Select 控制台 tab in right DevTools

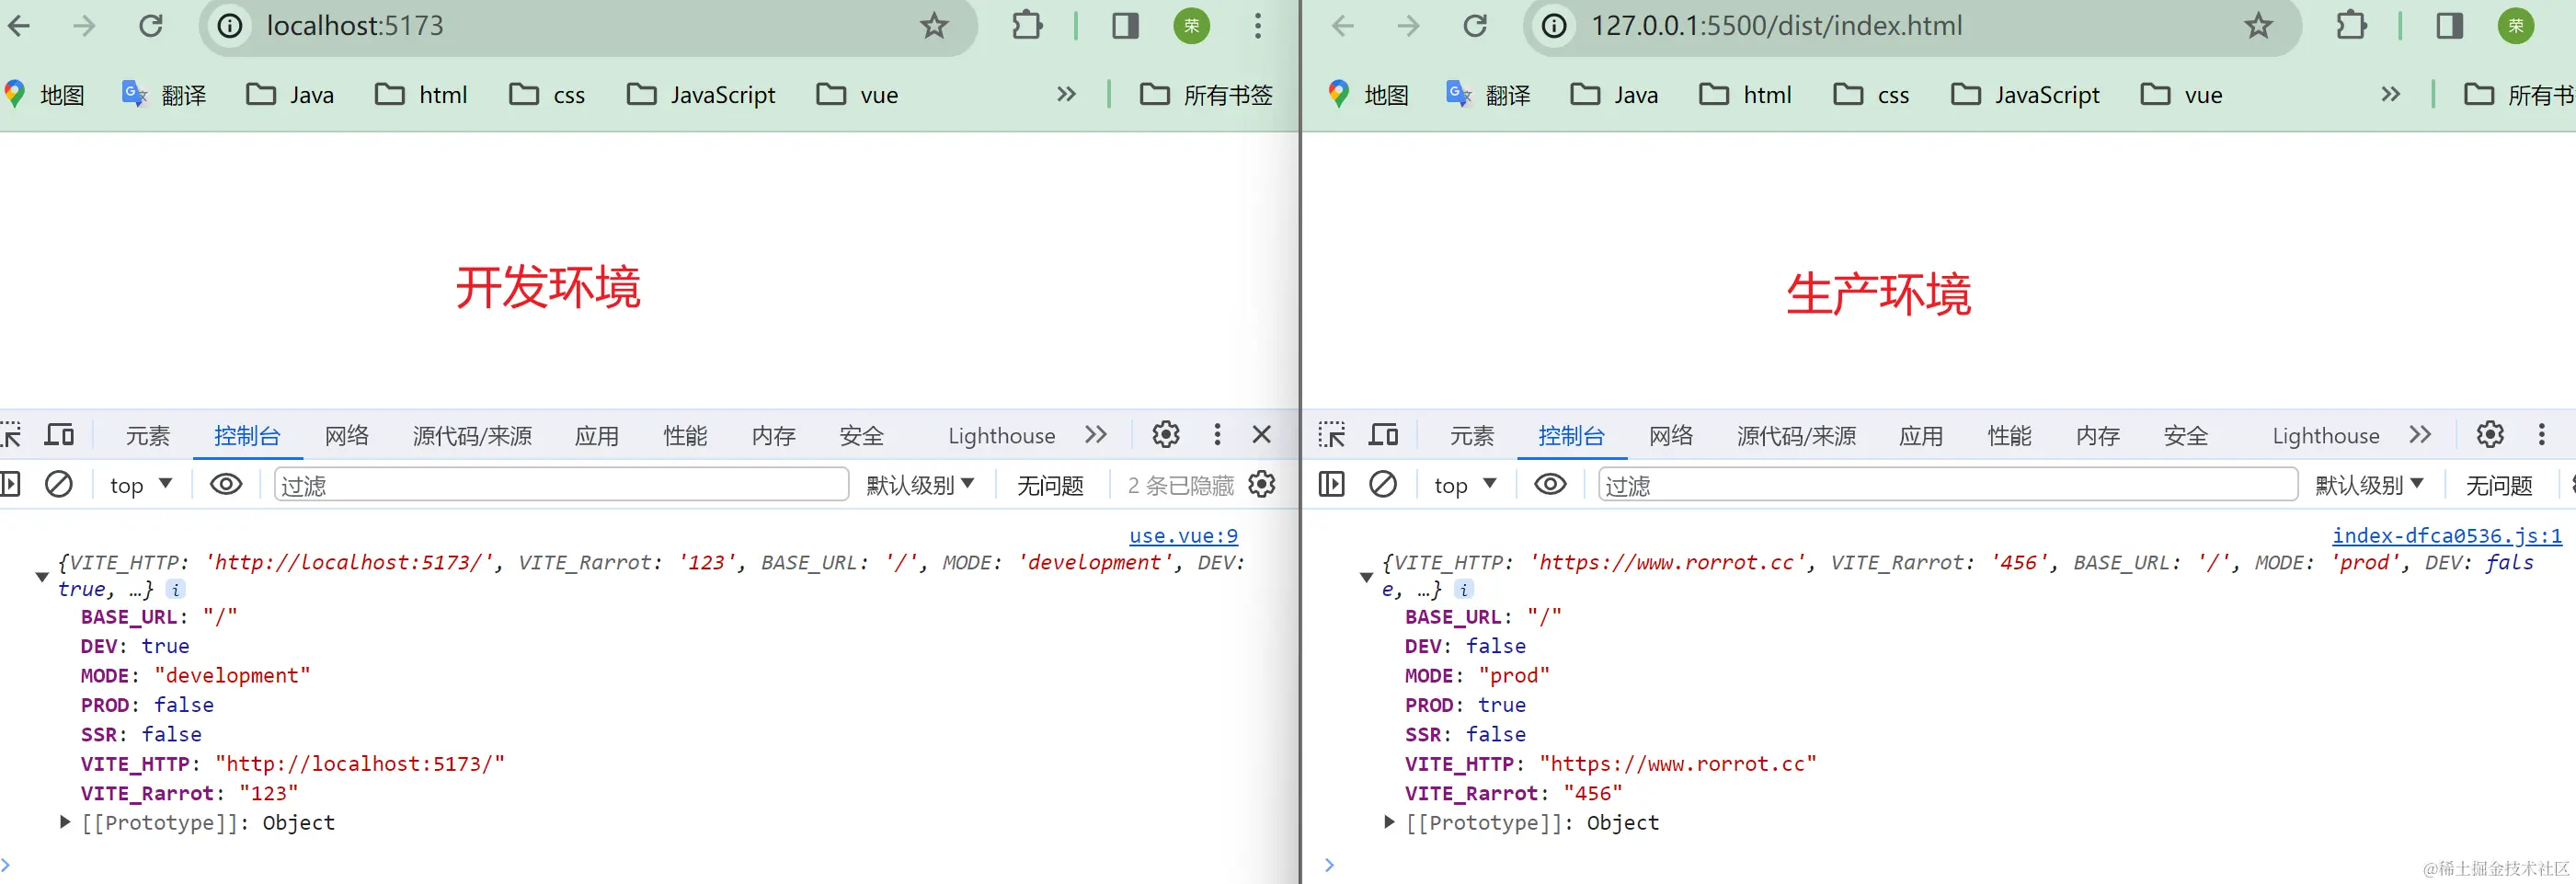(x=1571, y=436)
